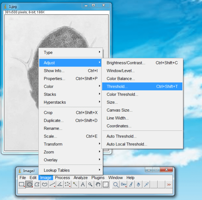Select the Straight Line tool
This screenshot has height=200, width=202.
coord(52,184)
